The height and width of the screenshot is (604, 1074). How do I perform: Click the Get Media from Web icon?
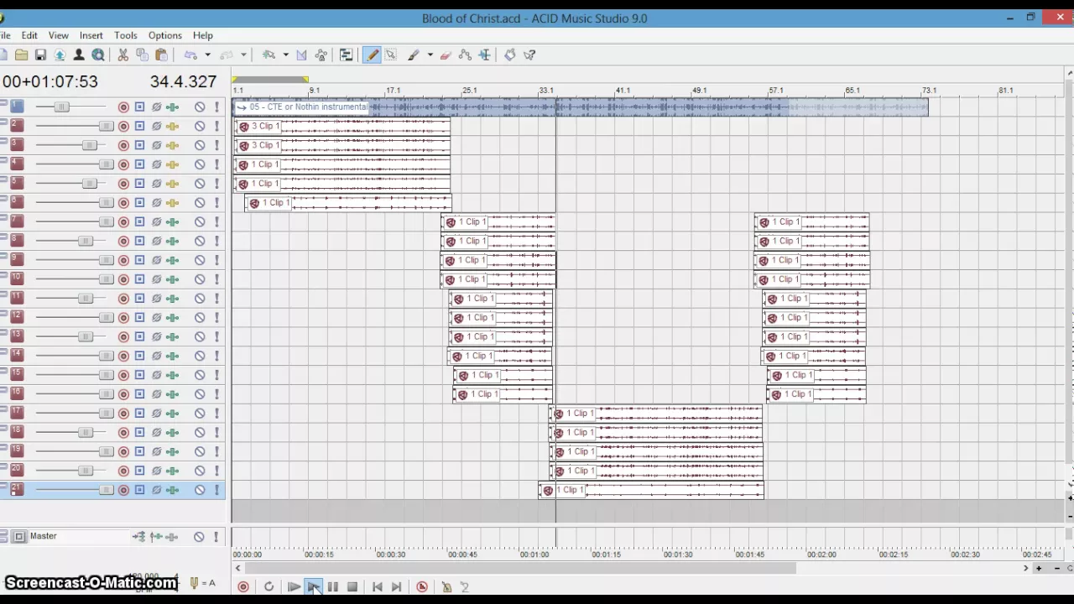click(98, 55)
